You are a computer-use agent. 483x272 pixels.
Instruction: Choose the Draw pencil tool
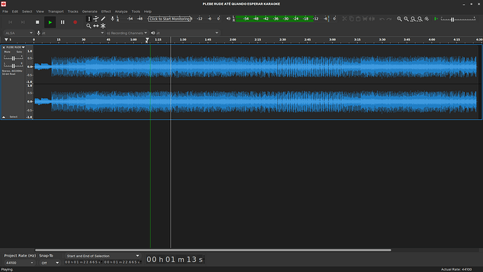[x=103, y=19]
